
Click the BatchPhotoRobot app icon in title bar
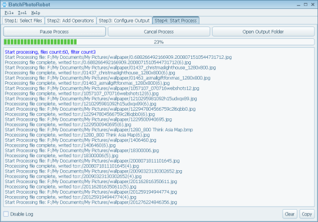click(x=4, y=4)
